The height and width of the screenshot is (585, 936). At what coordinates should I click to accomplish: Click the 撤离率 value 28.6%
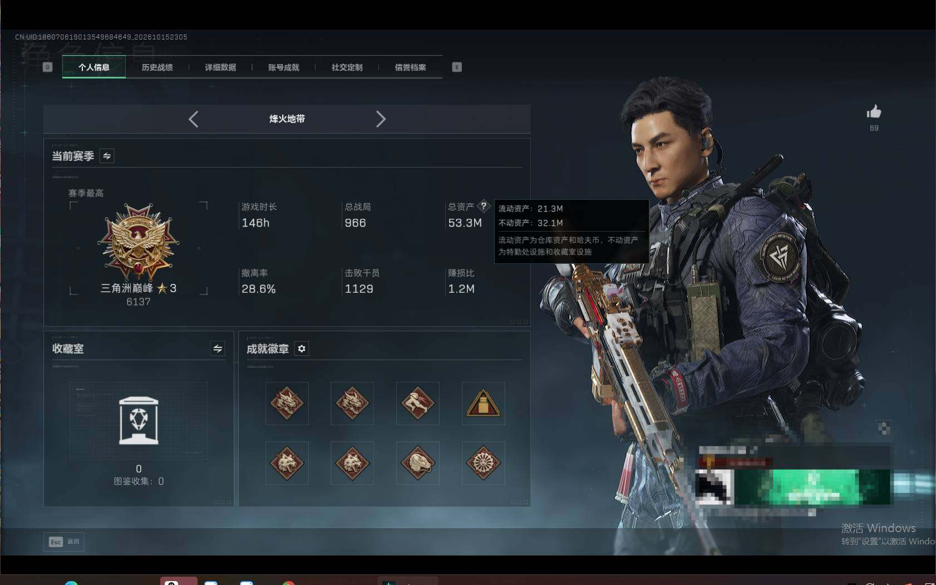coord(258,289)
